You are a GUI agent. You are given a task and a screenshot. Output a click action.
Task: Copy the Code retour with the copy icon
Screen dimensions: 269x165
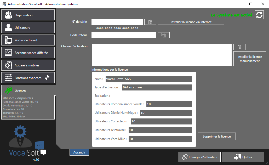[x=164, y=35]
